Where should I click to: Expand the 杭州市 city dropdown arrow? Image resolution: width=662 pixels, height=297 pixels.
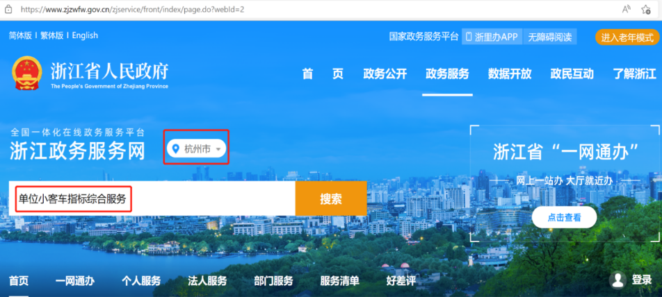[x=218, y=149]
